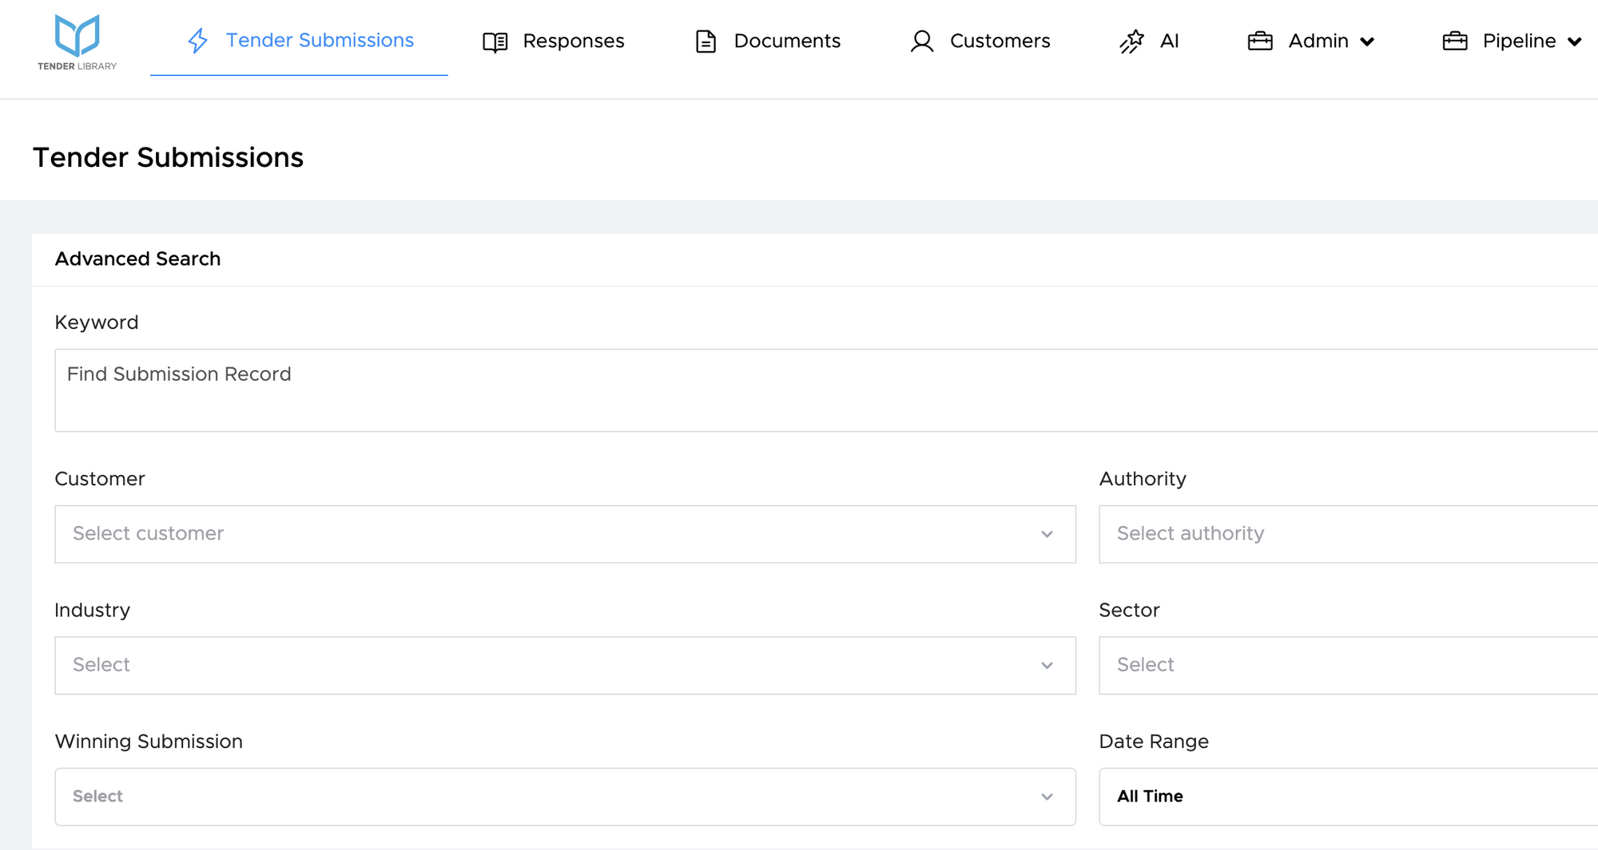Open the Select customer dropdown
1598x850 pixels.
coord(564,534)
